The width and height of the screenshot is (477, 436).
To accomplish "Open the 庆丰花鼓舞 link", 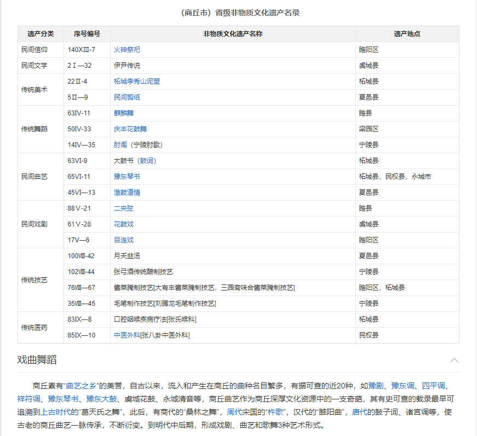I will point(130,129).
